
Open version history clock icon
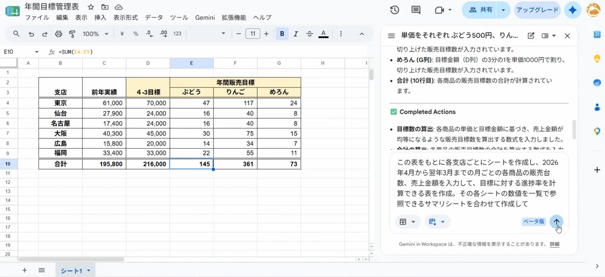coord(395,10)
